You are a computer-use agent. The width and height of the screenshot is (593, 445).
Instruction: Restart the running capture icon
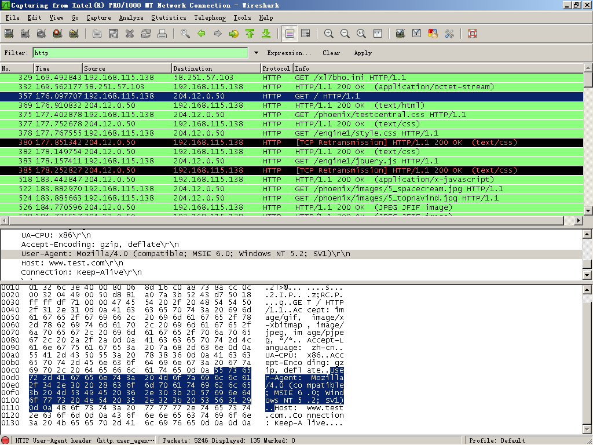click(x=74, y=34)
